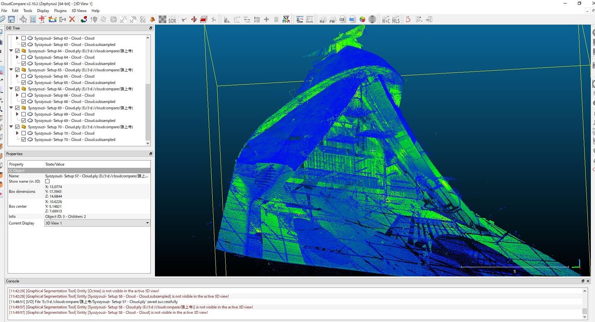Image resolution: width=595 pixels, height=322 pixels.
Task: Open the Plugins menu
Action: pyautogui.click(x=60, y=11)
